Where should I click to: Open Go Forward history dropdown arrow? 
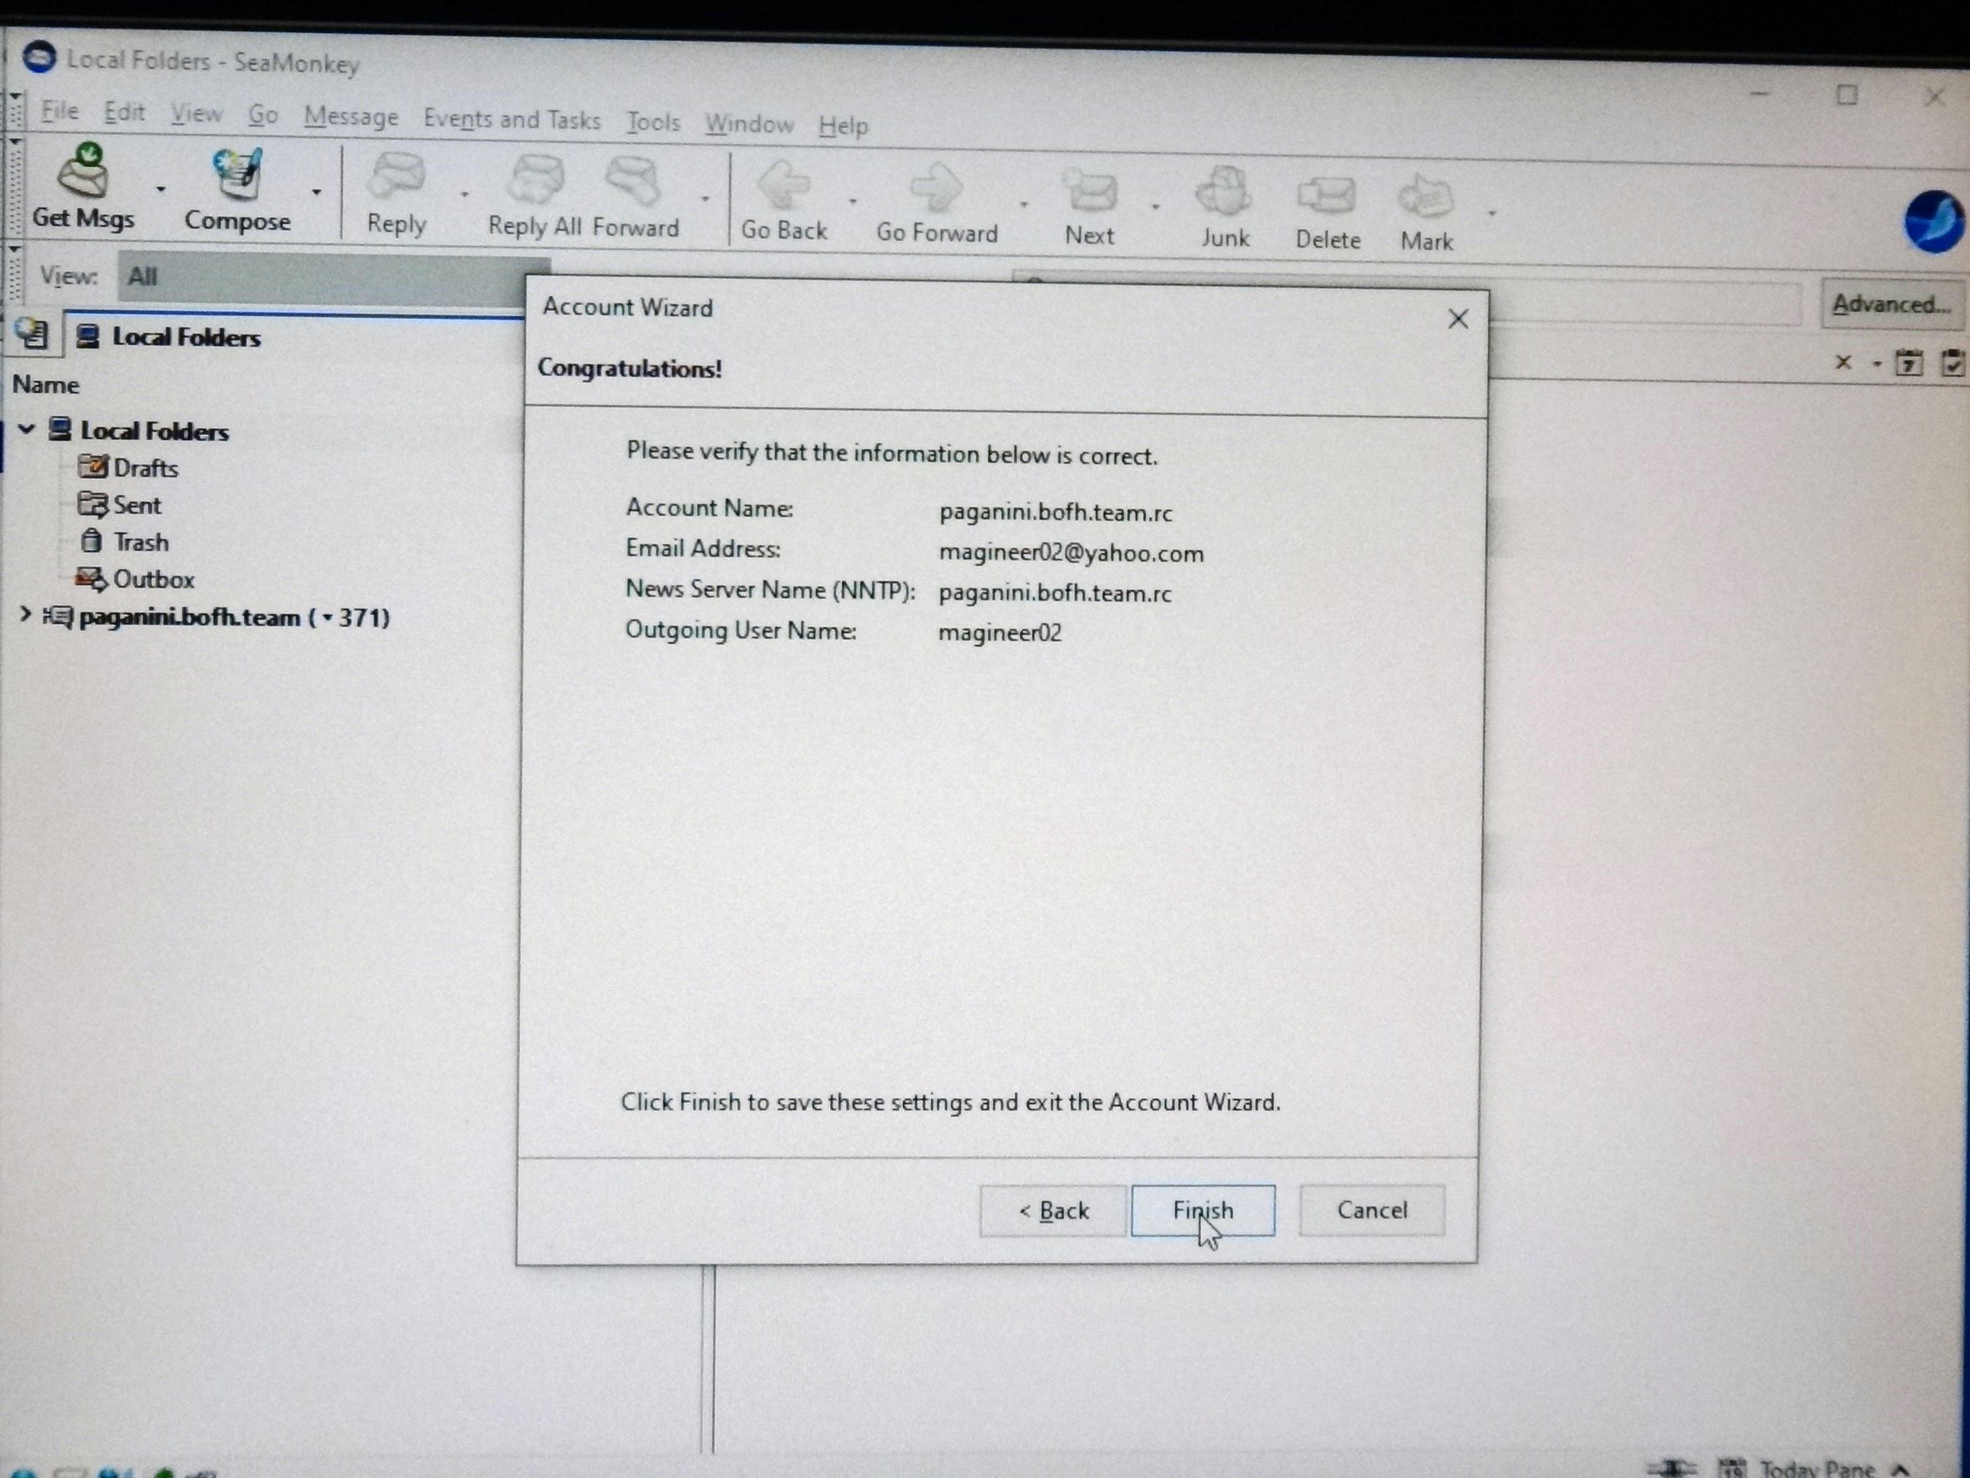1023,204
